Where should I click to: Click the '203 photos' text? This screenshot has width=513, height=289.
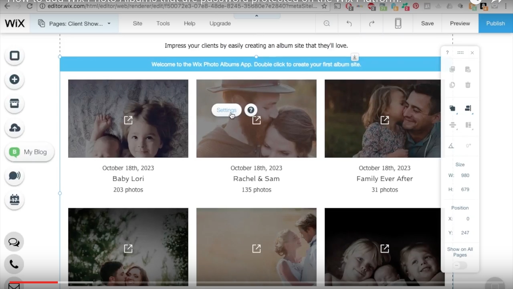point(128,189)
